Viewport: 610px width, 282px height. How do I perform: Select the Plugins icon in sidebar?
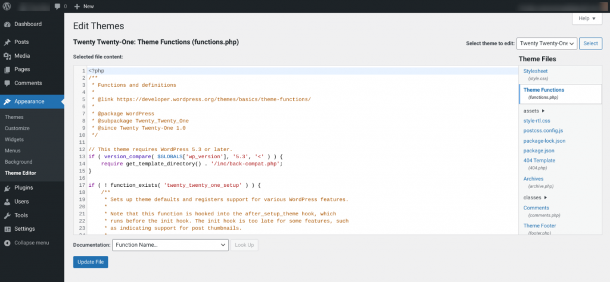coord(7,188)
